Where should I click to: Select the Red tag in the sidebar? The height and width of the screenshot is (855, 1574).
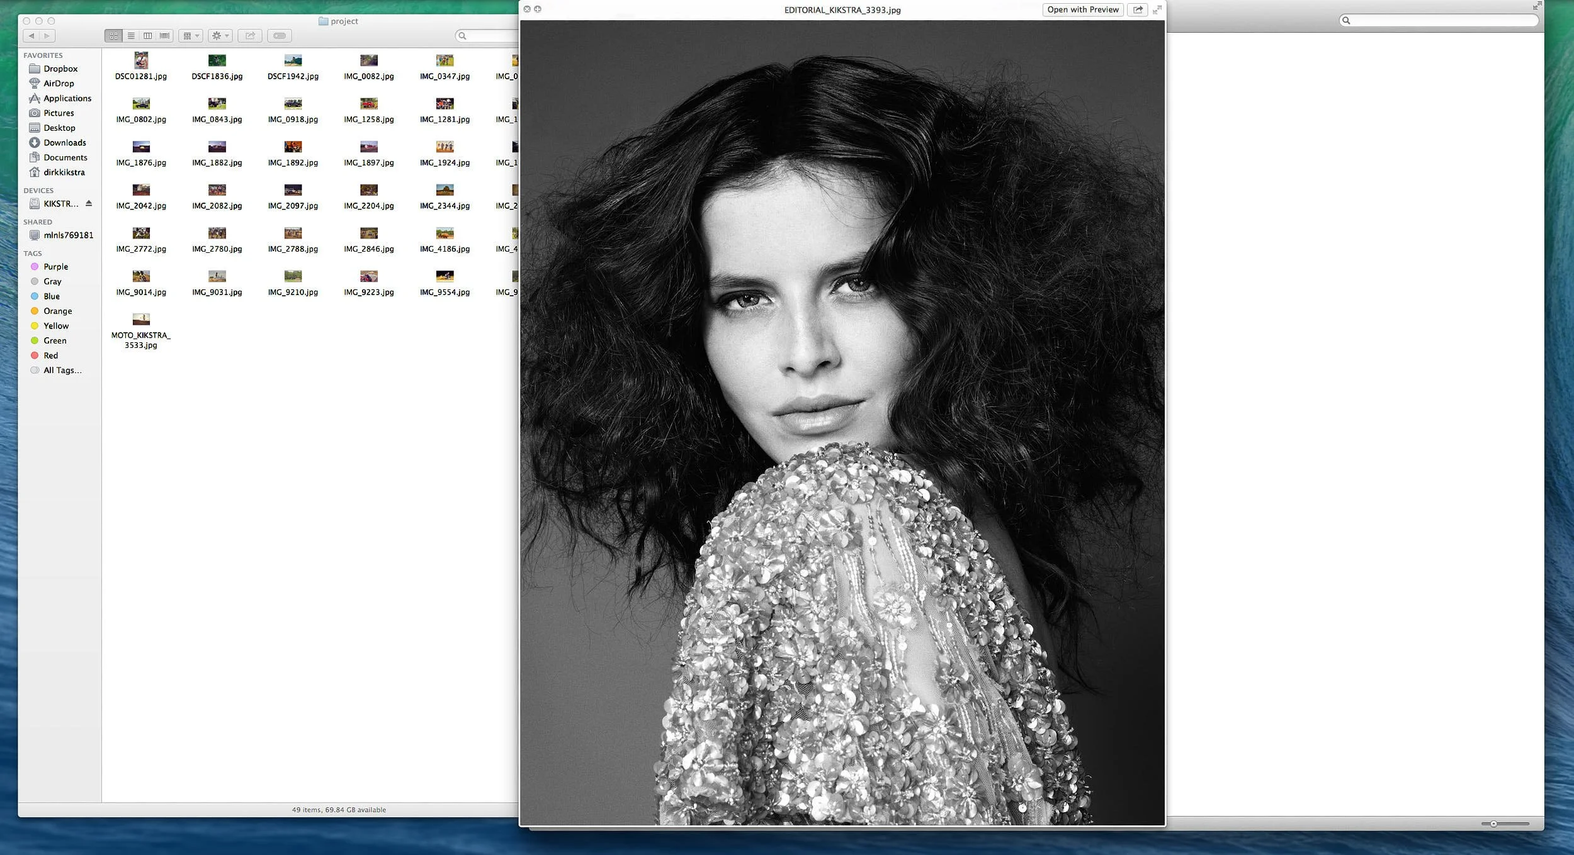coord(50,355)
